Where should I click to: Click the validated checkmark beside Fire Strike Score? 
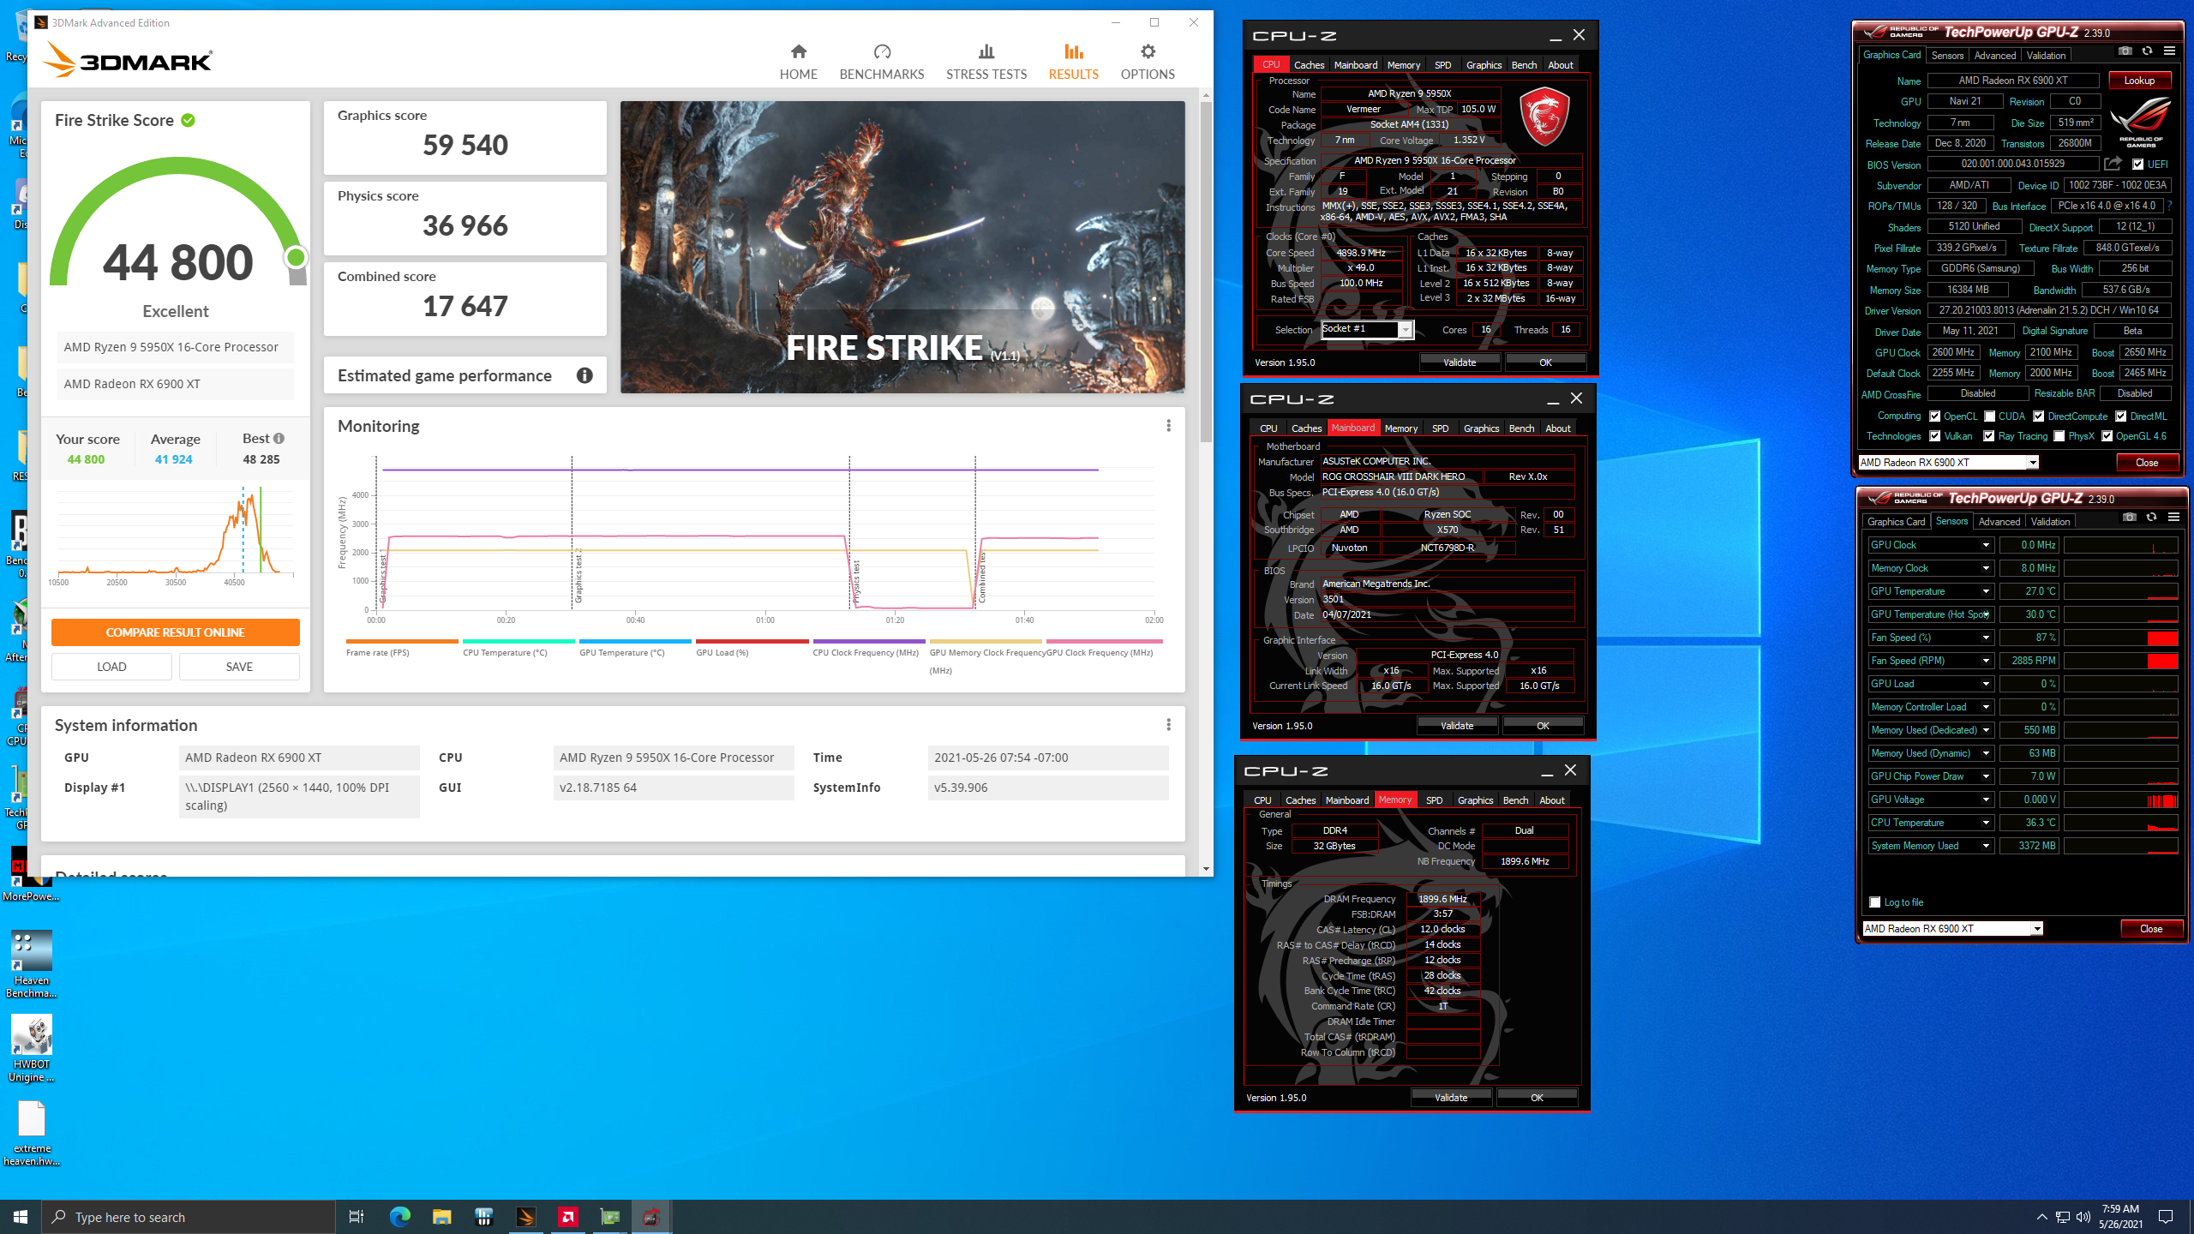tap(188, 120)
